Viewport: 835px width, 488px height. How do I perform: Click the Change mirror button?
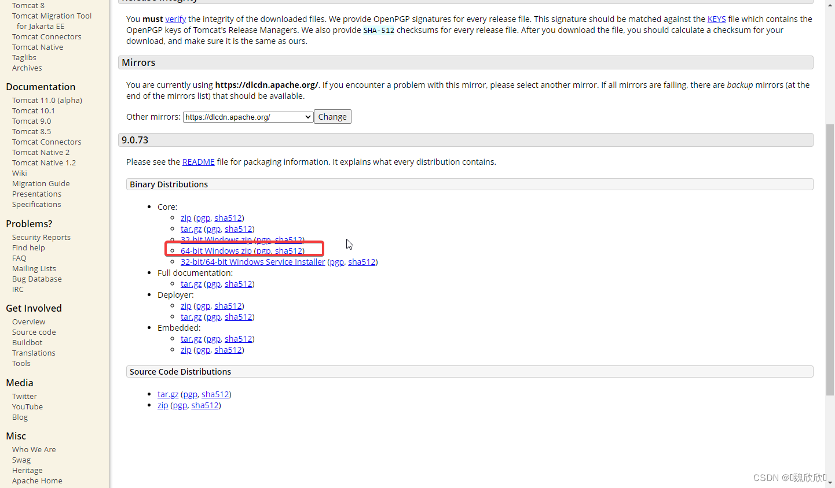point(332,117)
